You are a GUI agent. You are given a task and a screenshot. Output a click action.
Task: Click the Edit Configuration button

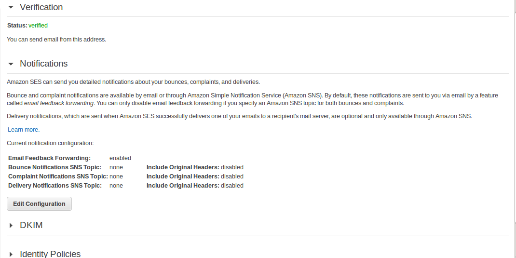pyautogui.click(x=39, y=204)
